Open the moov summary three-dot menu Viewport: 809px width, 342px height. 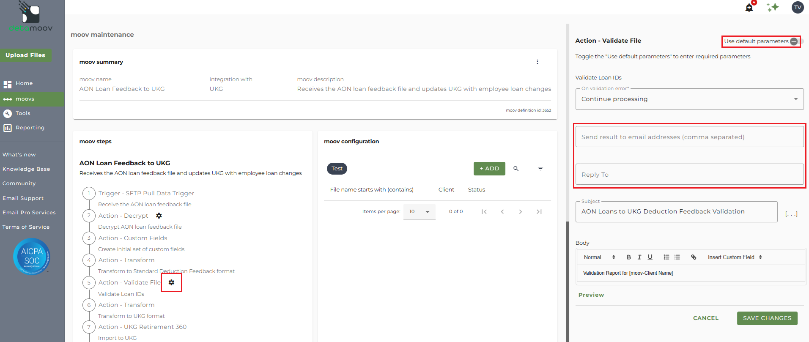538,62
